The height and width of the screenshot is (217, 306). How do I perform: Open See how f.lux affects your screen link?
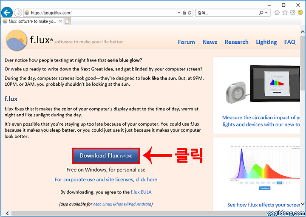[x=263, y=205]
